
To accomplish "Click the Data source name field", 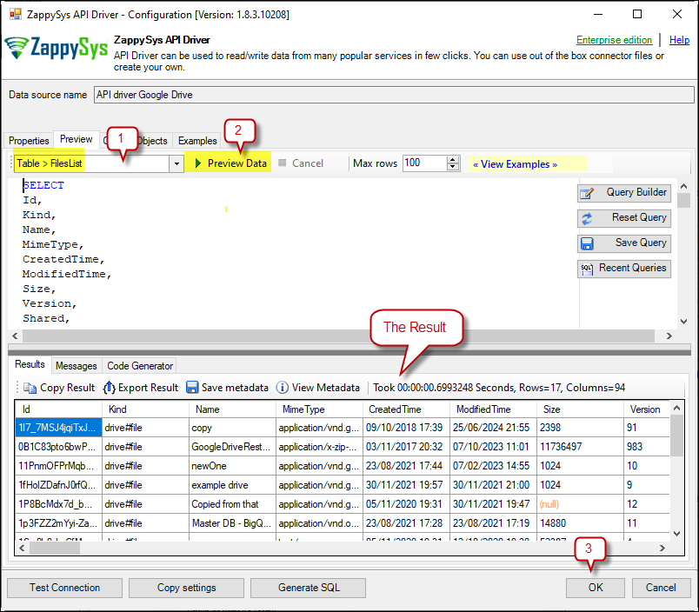I will coord(394,95).
